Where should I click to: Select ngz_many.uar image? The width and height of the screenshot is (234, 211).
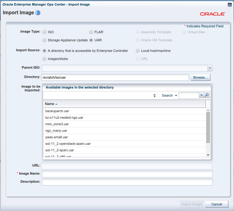pos(125,131)
